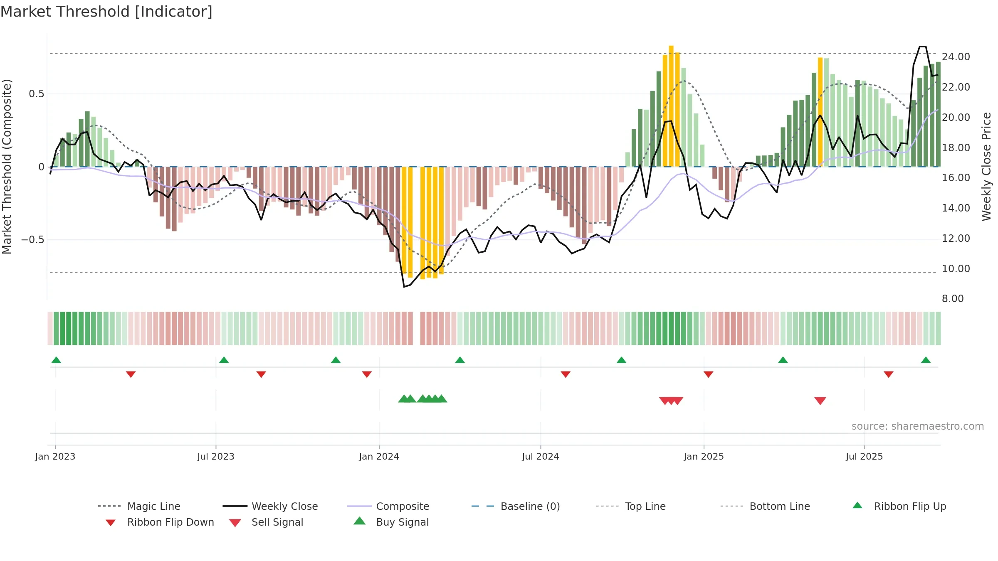The height and width of the screenshot is (561, 998).
Task: Click the 20.00 price axis label
Action: 956,117
